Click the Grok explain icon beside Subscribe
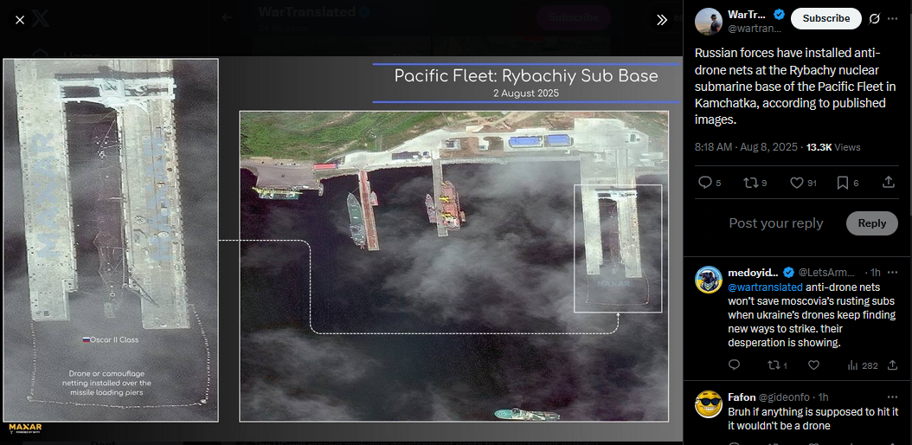This screenshot has height=445, width=912. click(x=874, y=19)
